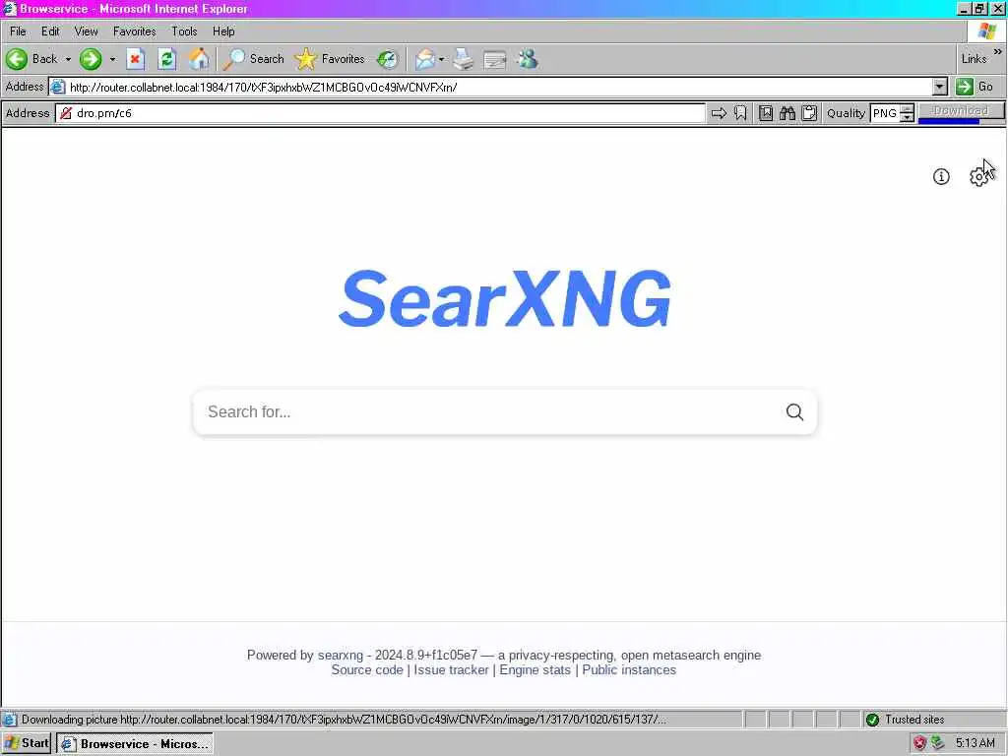Open the History clock icon
This screenshot has width=1008, height=756.
coord(388,59)
